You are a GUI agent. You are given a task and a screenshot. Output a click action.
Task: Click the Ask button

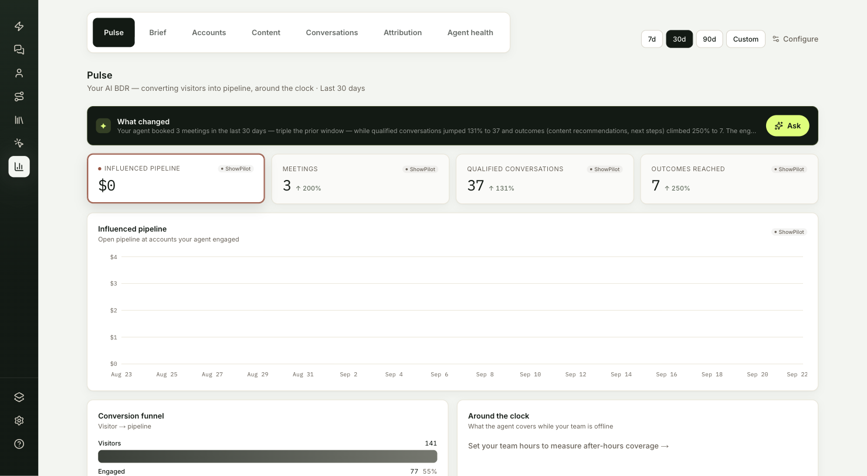click(787, 125)
